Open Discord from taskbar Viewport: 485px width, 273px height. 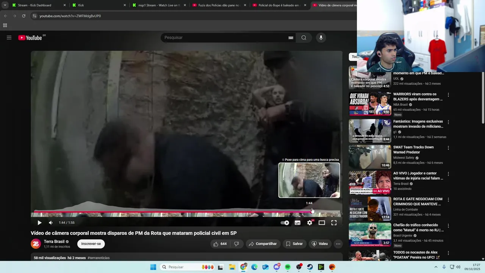click(x=277, y=267)
